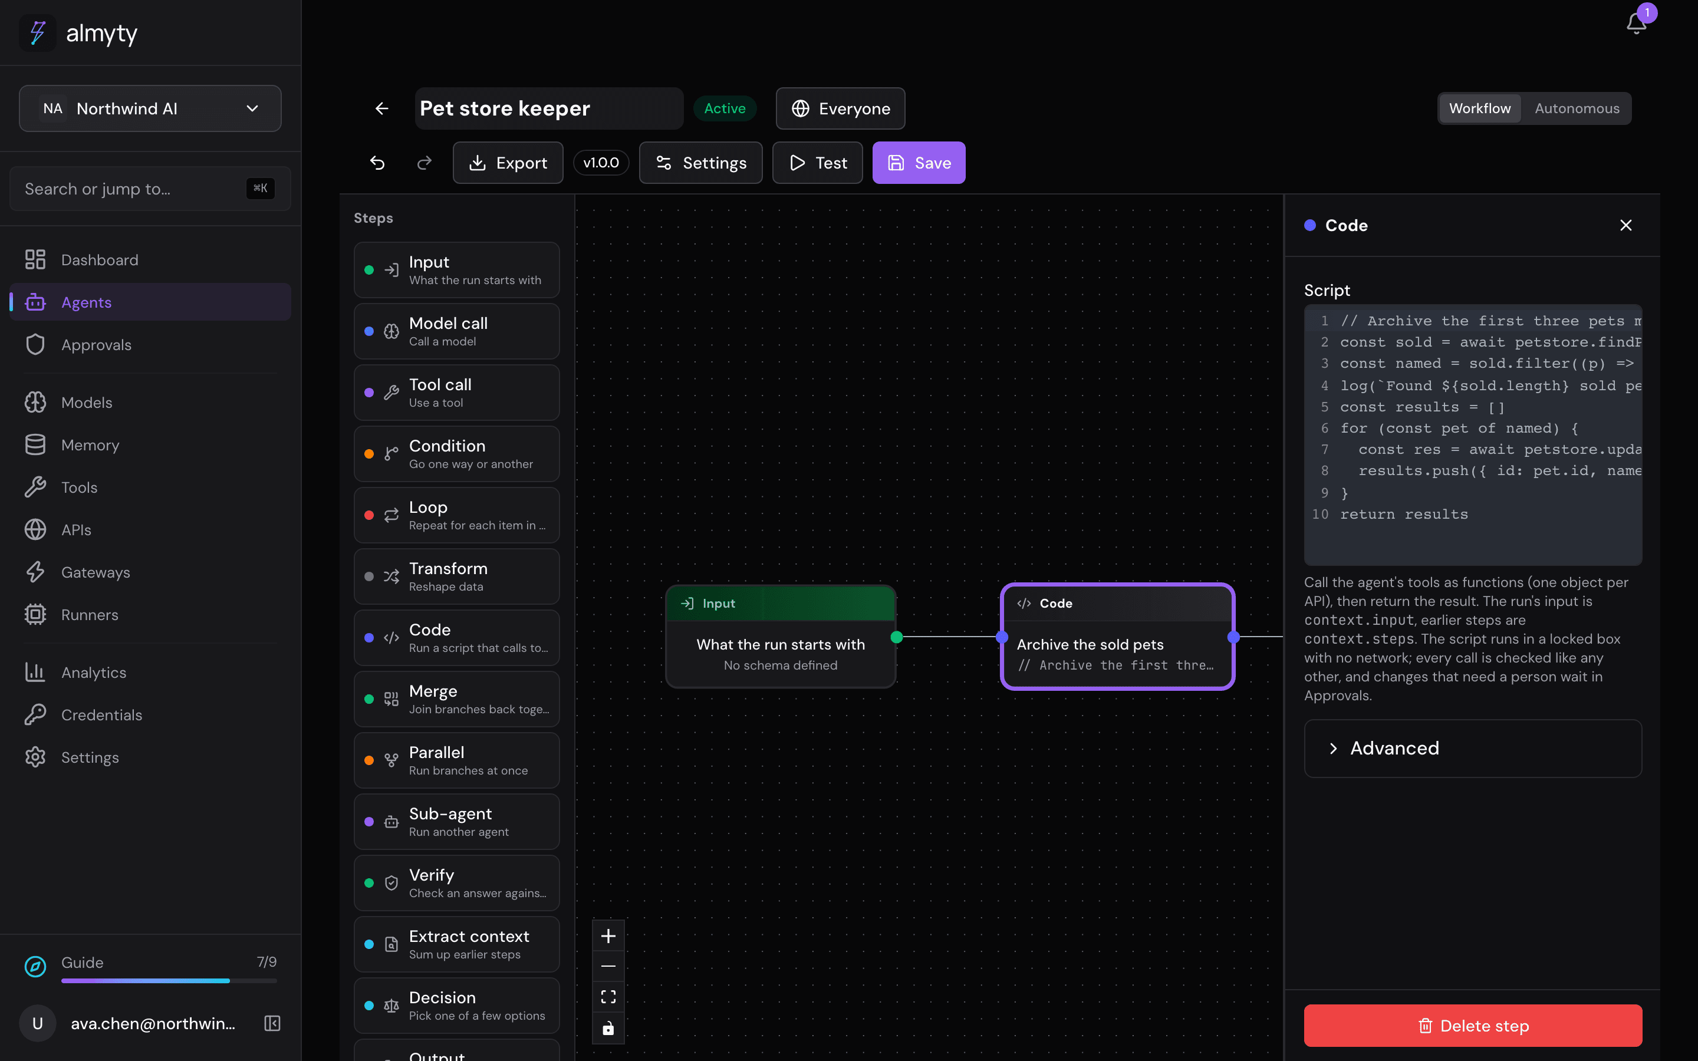Image resolution: width=1698 pixels, height=1061 pixels.
Task: Click the Test button
Action: click(817, 163)
